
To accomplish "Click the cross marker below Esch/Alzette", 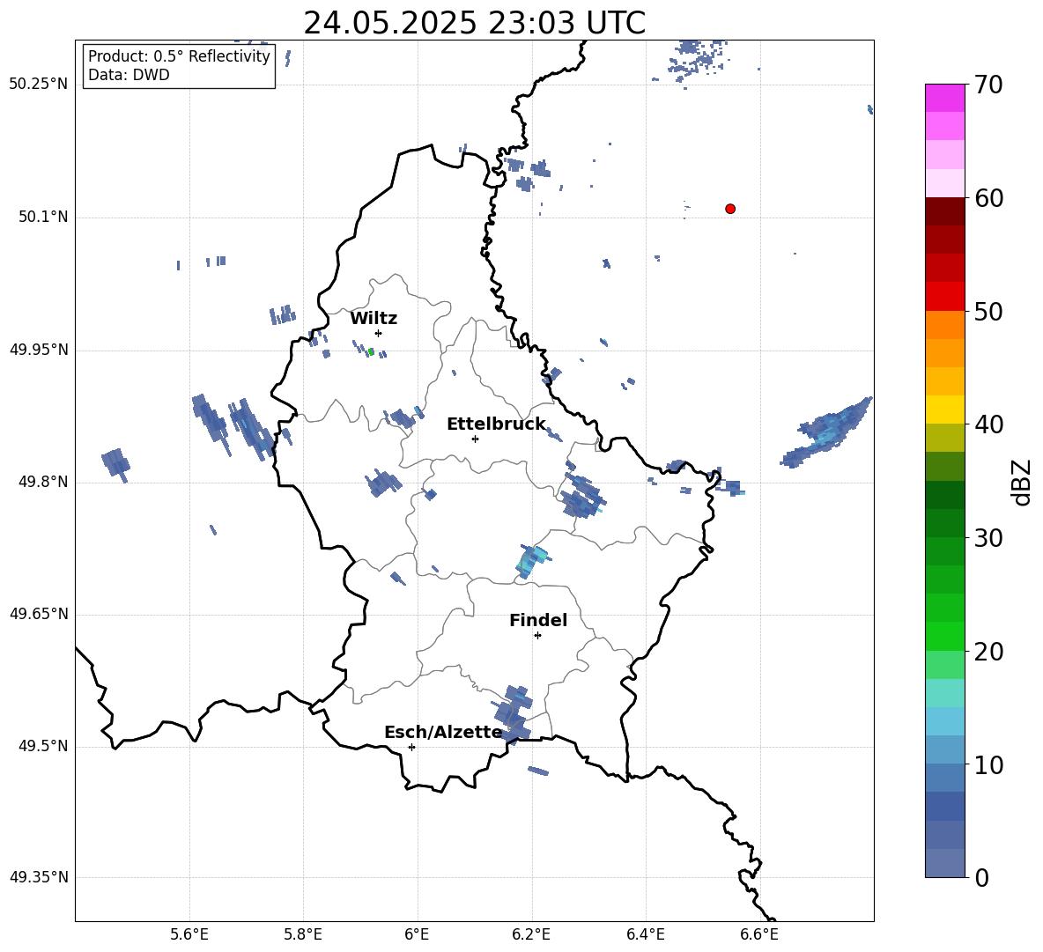I will click(411, 747).
